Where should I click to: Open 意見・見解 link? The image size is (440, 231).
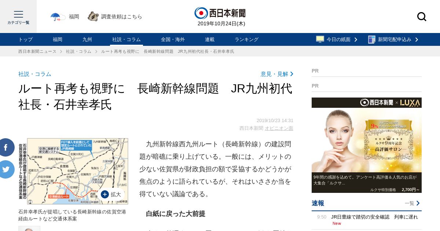274,74
